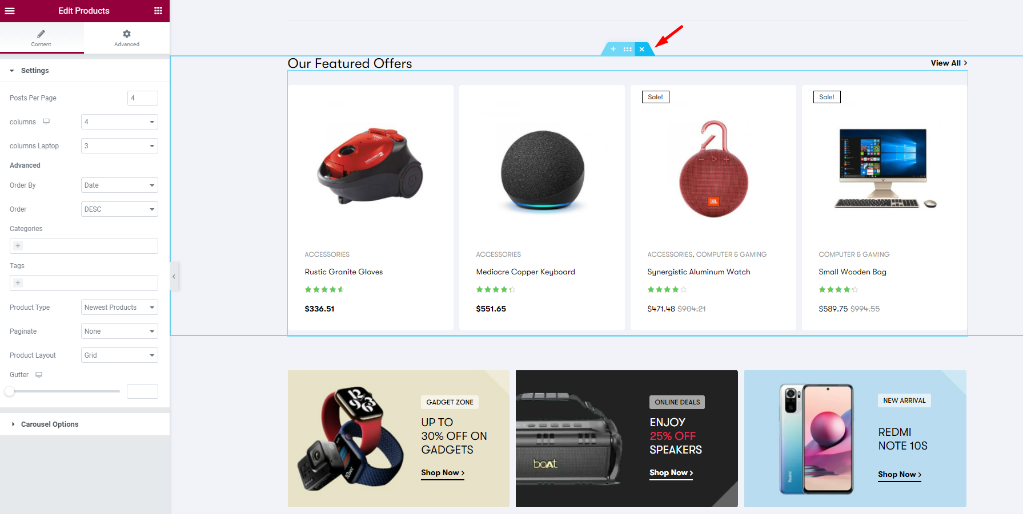The height and width of the screenshot is (514, 1023).
Task: Click the View All link
Action: click(x=949, y=63)
